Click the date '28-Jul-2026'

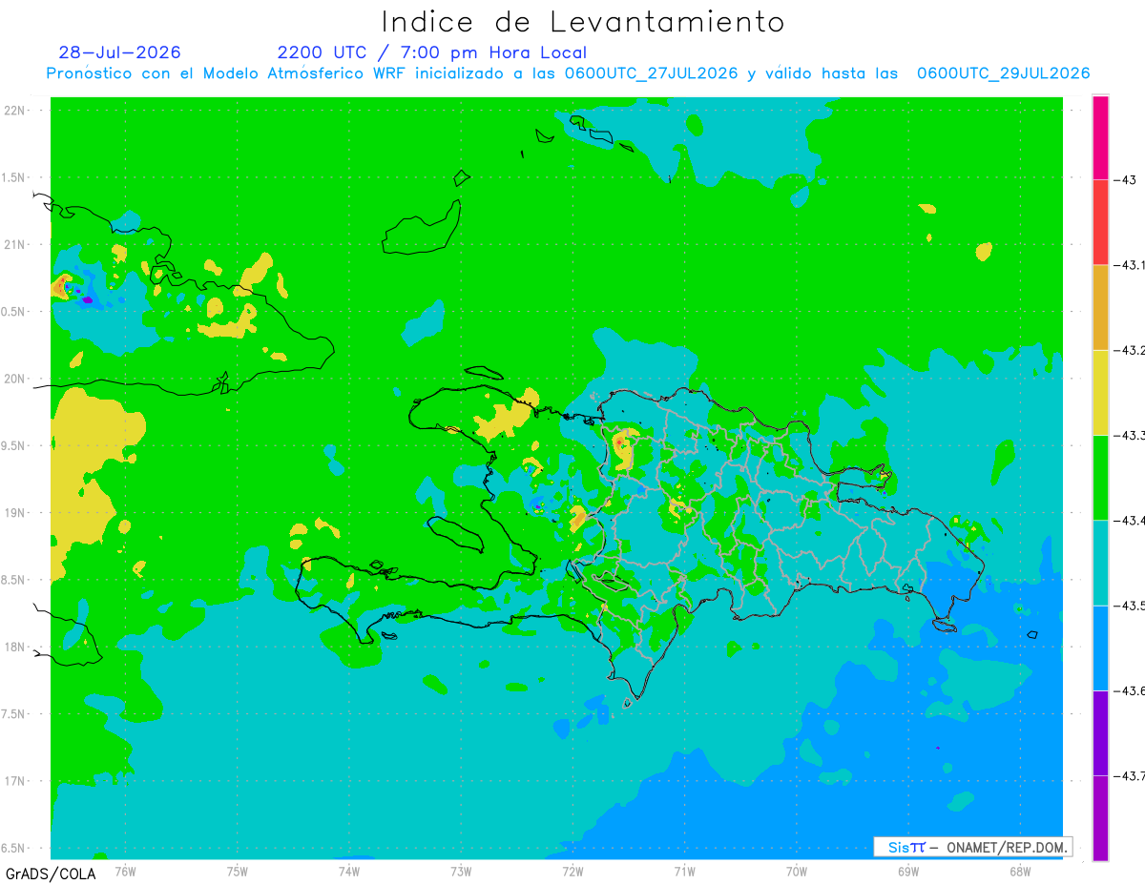[x=119, y=52]
